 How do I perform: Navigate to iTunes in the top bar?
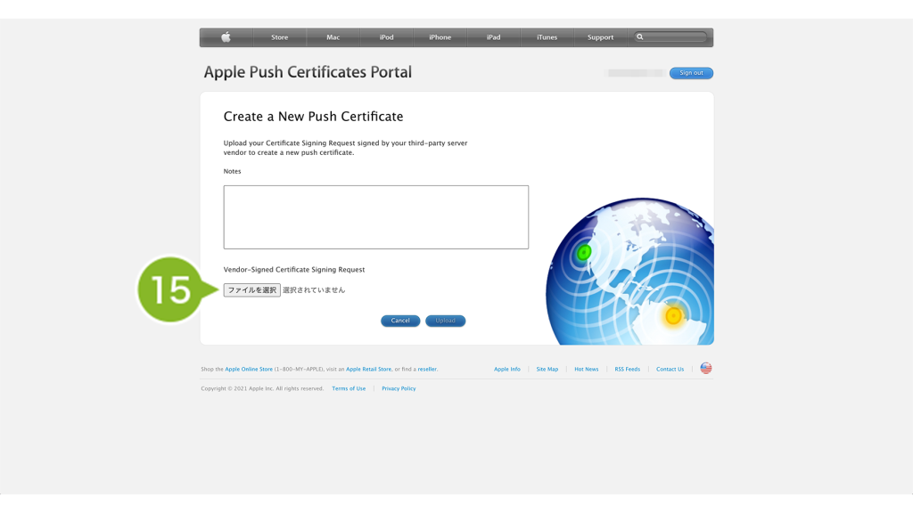pos(547,37)
